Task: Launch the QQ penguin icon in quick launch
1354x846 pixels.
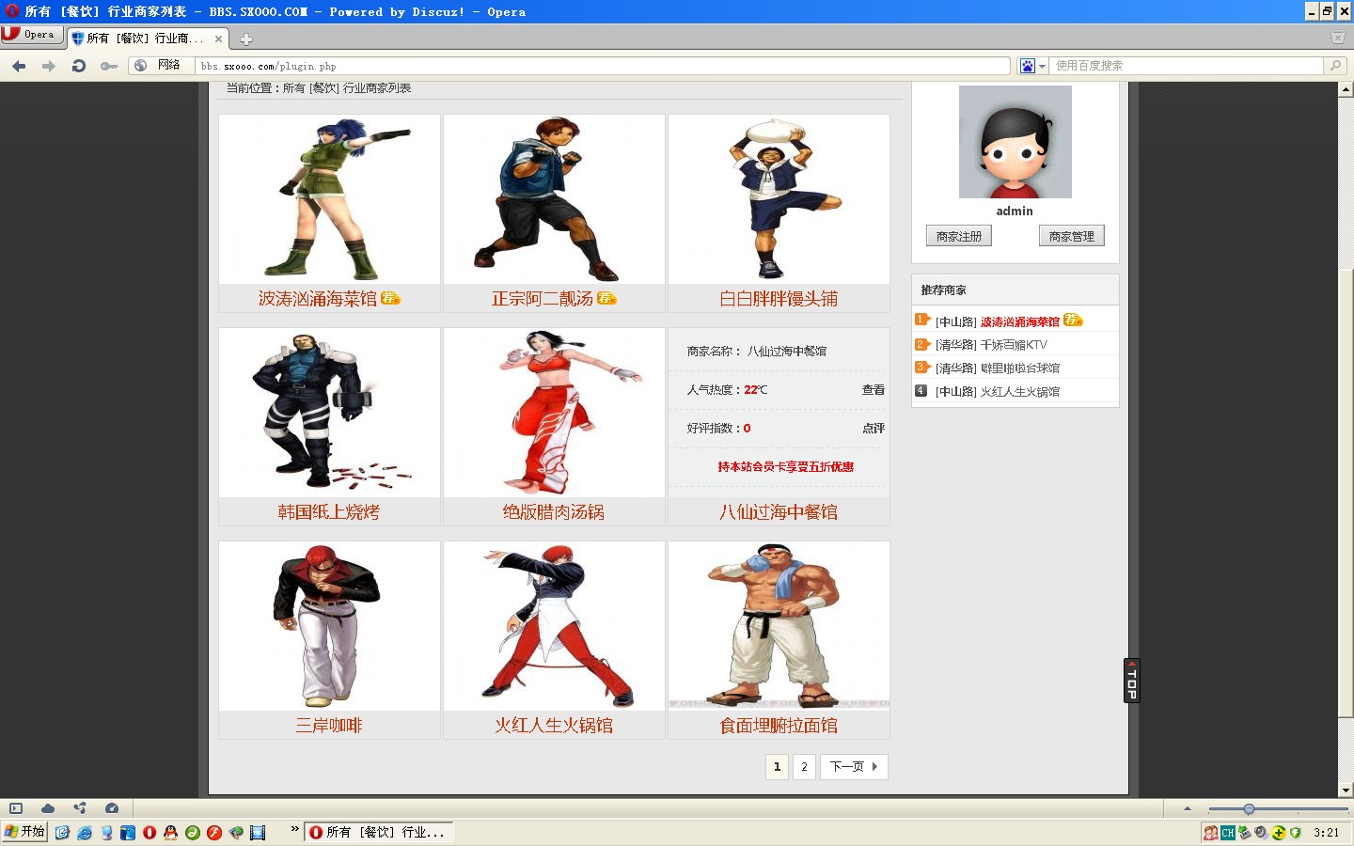Action: 170,833
